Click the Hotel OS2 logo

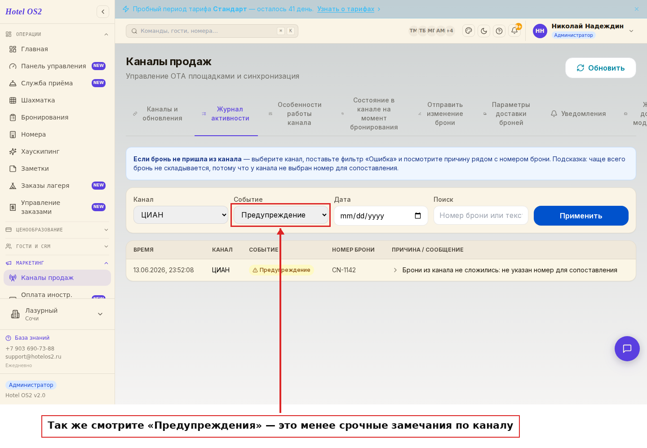23,12
